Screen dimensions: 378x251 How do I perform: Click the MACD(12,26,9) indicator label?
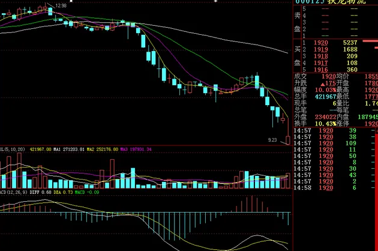pos(13,192)
